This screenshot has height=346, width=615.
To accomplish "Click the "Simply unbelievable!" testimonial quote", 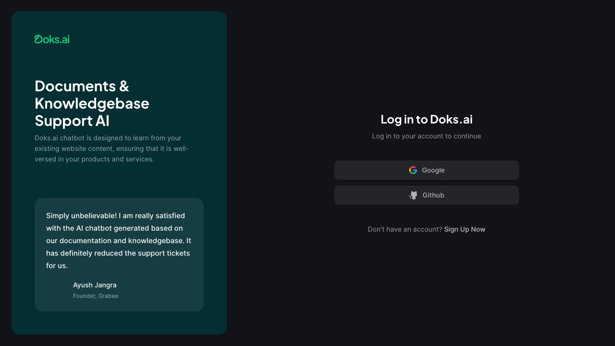I will [119, 241].
